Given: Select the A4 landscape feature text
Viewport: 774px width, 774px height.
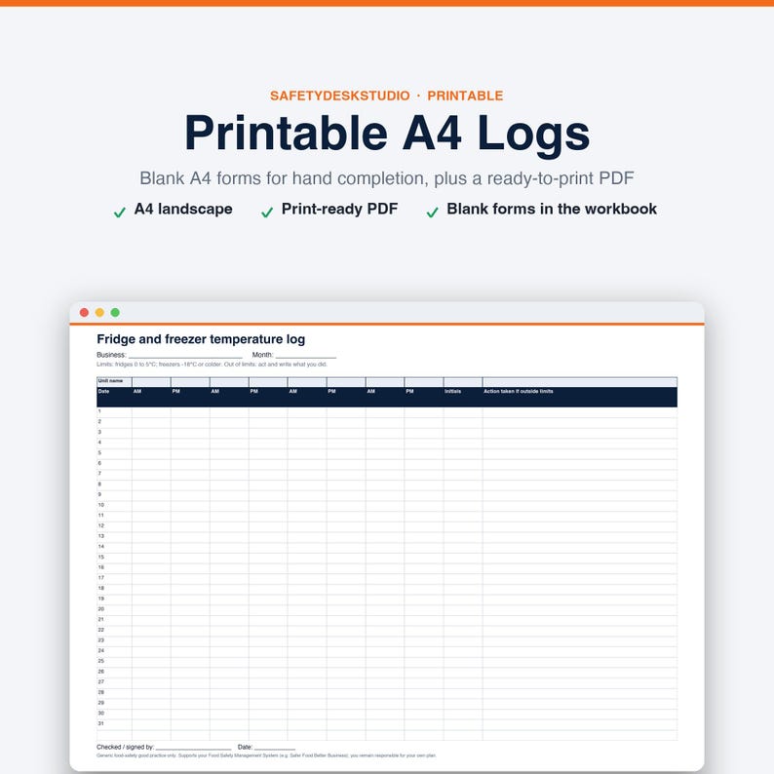Looking at the screenshot, I should tap(183, 209).
